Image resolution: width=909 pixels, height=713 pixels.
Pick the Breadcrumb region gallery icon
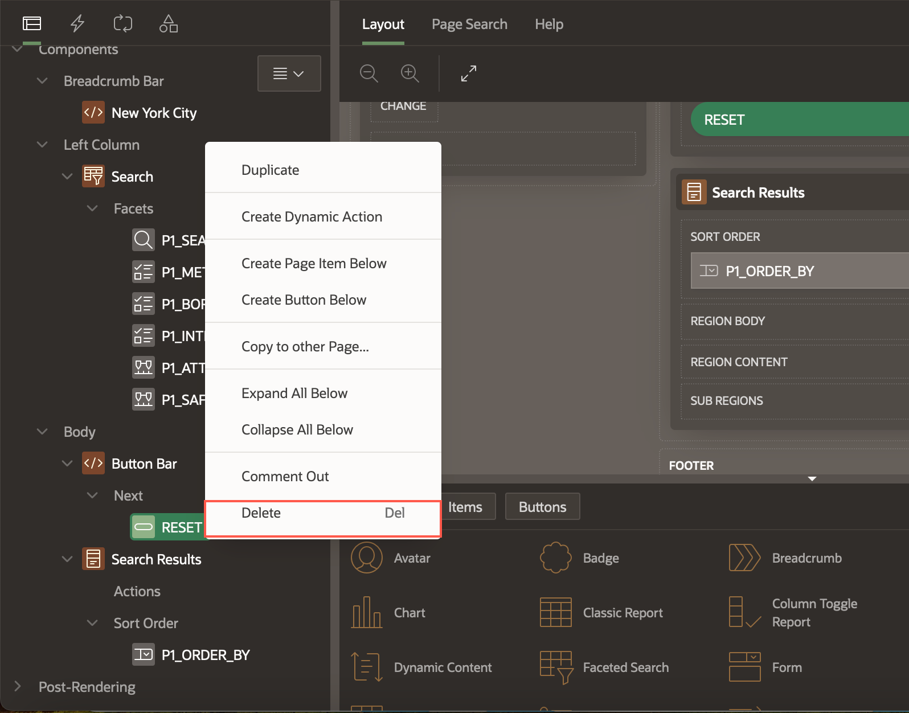coord(745,558)
